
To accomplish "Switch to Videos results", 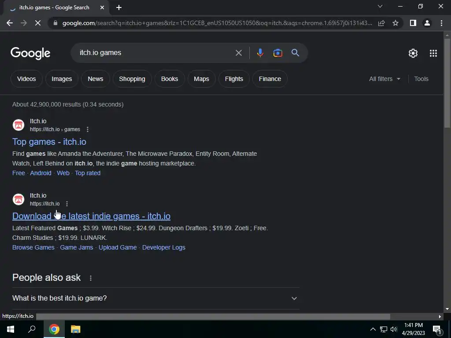I will point(26,79).
